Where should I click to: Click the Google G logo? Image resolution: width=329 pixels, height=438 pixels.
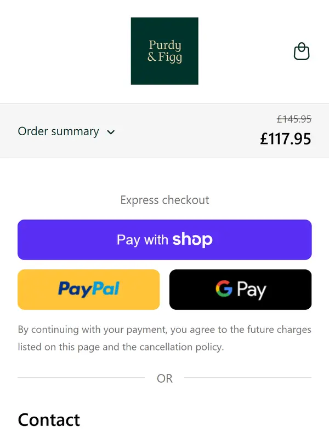click(x=224, y=289)
